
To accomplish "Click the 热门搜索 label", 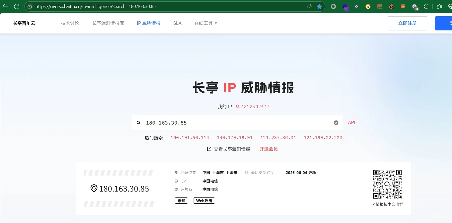I will pyautogui.click(x=154, y=138).
